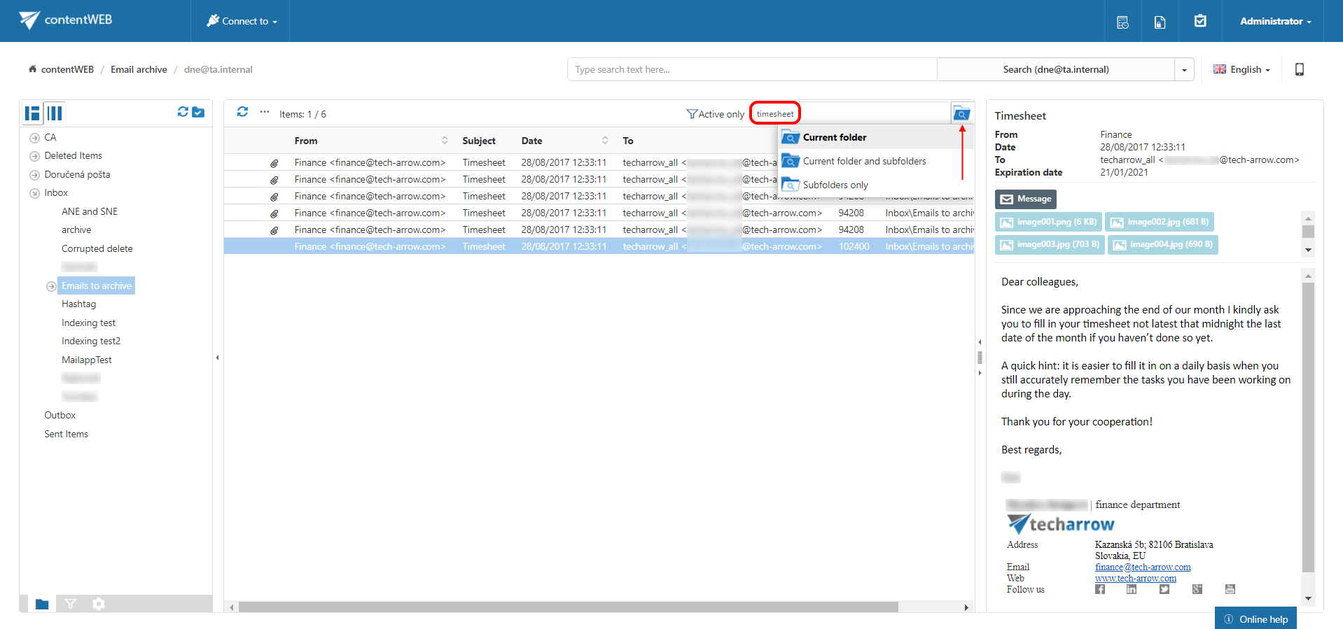Click the Subject column header
Screen dimensions: 1343x629
(x=479, y=141)
